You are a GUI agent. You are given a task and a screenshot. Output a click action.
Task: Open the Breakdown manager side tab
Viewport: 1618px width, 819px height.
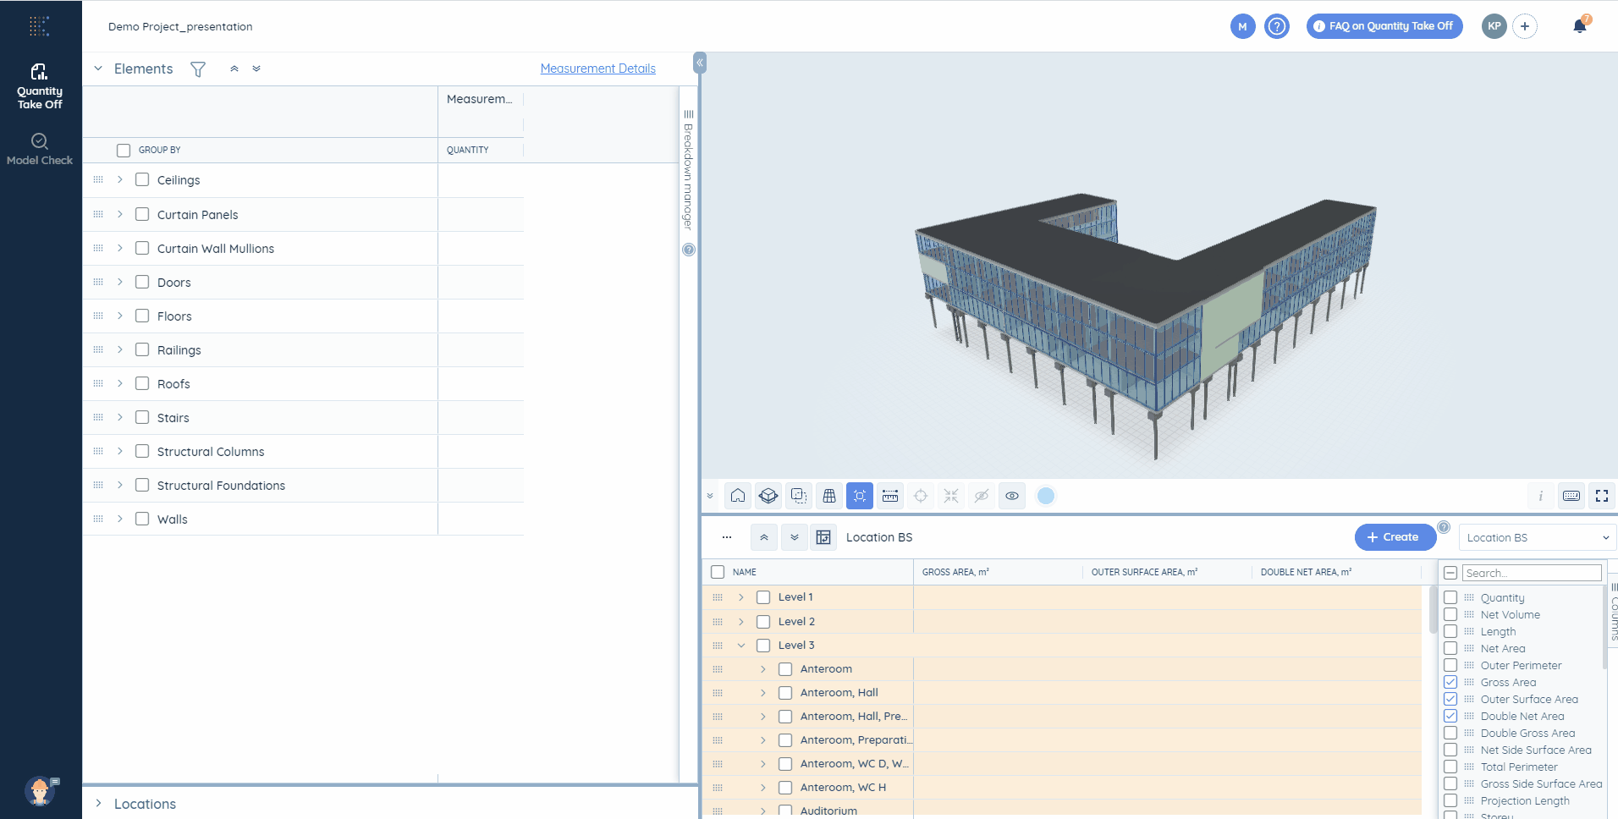(x=688, y=171)
